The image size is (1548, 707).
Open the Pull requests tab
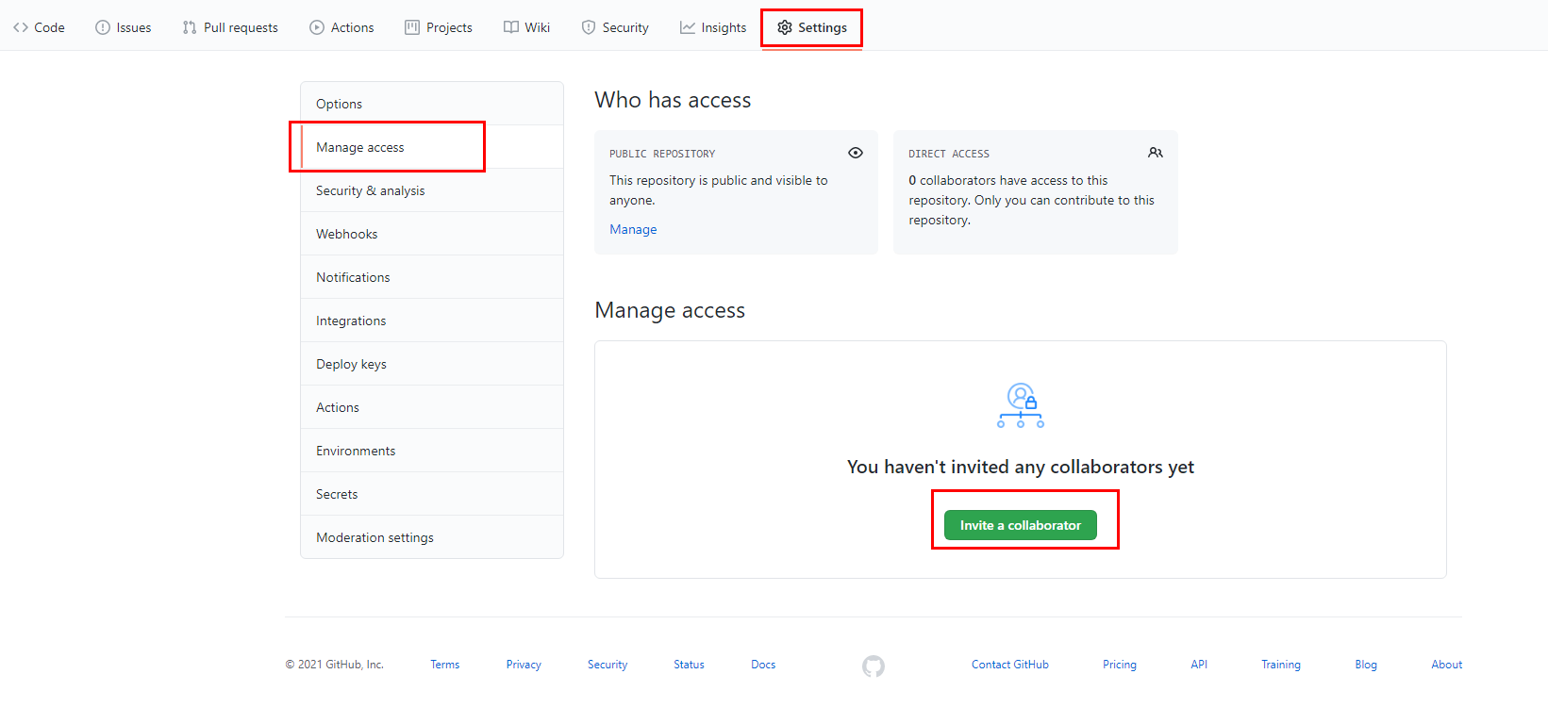pyautogui.click(x=230, y=27)
